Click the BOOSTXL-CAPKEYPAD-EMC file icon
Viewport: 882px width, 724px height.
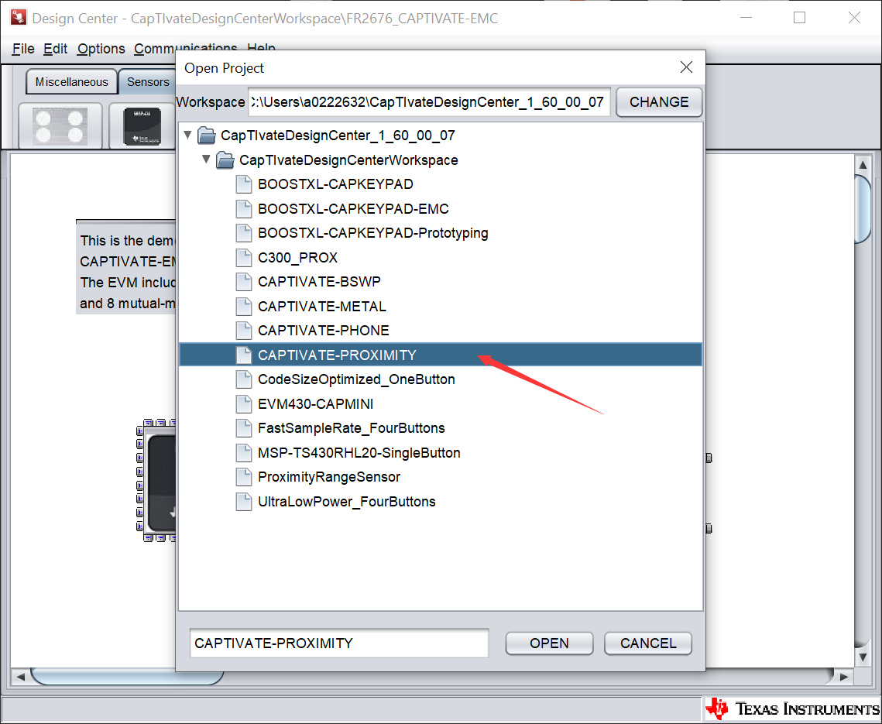[x=244, y=209]
